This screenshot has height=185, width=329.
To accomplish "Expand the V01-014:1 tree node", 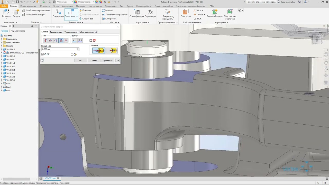I will point(2,63).
